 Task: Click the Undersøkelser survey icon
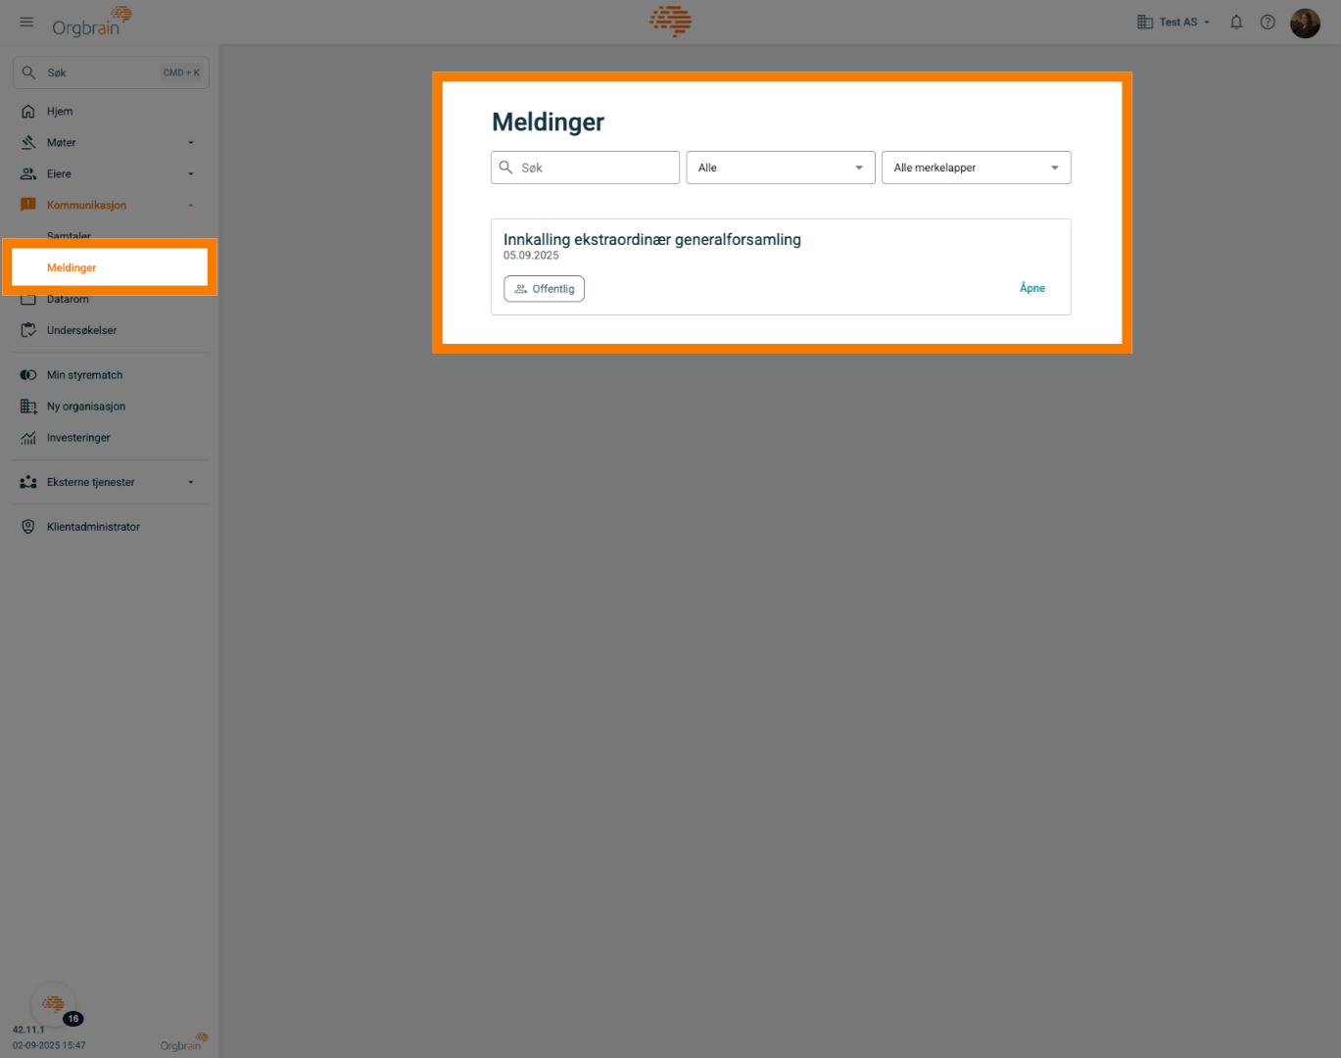coord(28,331)
